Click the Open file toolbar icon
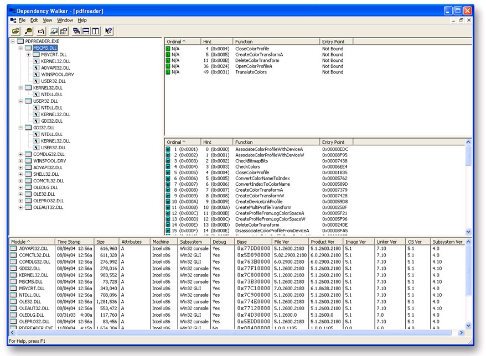 [x=15, y=31]
